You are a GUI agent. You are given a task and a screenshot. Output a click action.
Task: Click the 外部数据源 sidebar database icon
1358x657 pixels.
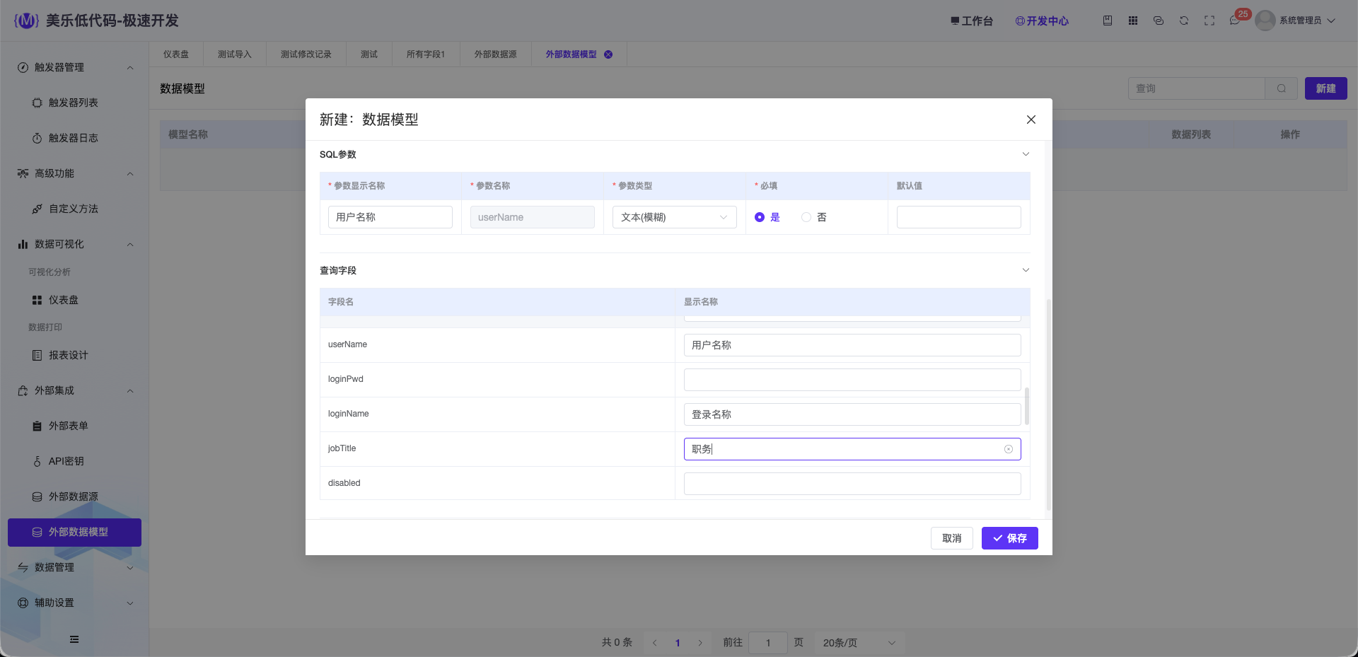click(37, 496)
